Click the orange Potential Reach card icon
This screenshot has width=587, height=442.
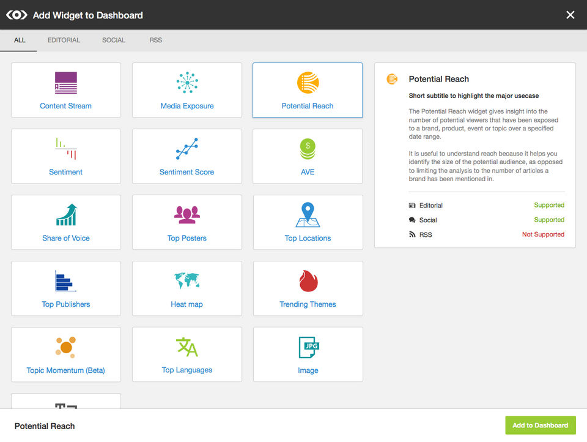coord(308,83)
